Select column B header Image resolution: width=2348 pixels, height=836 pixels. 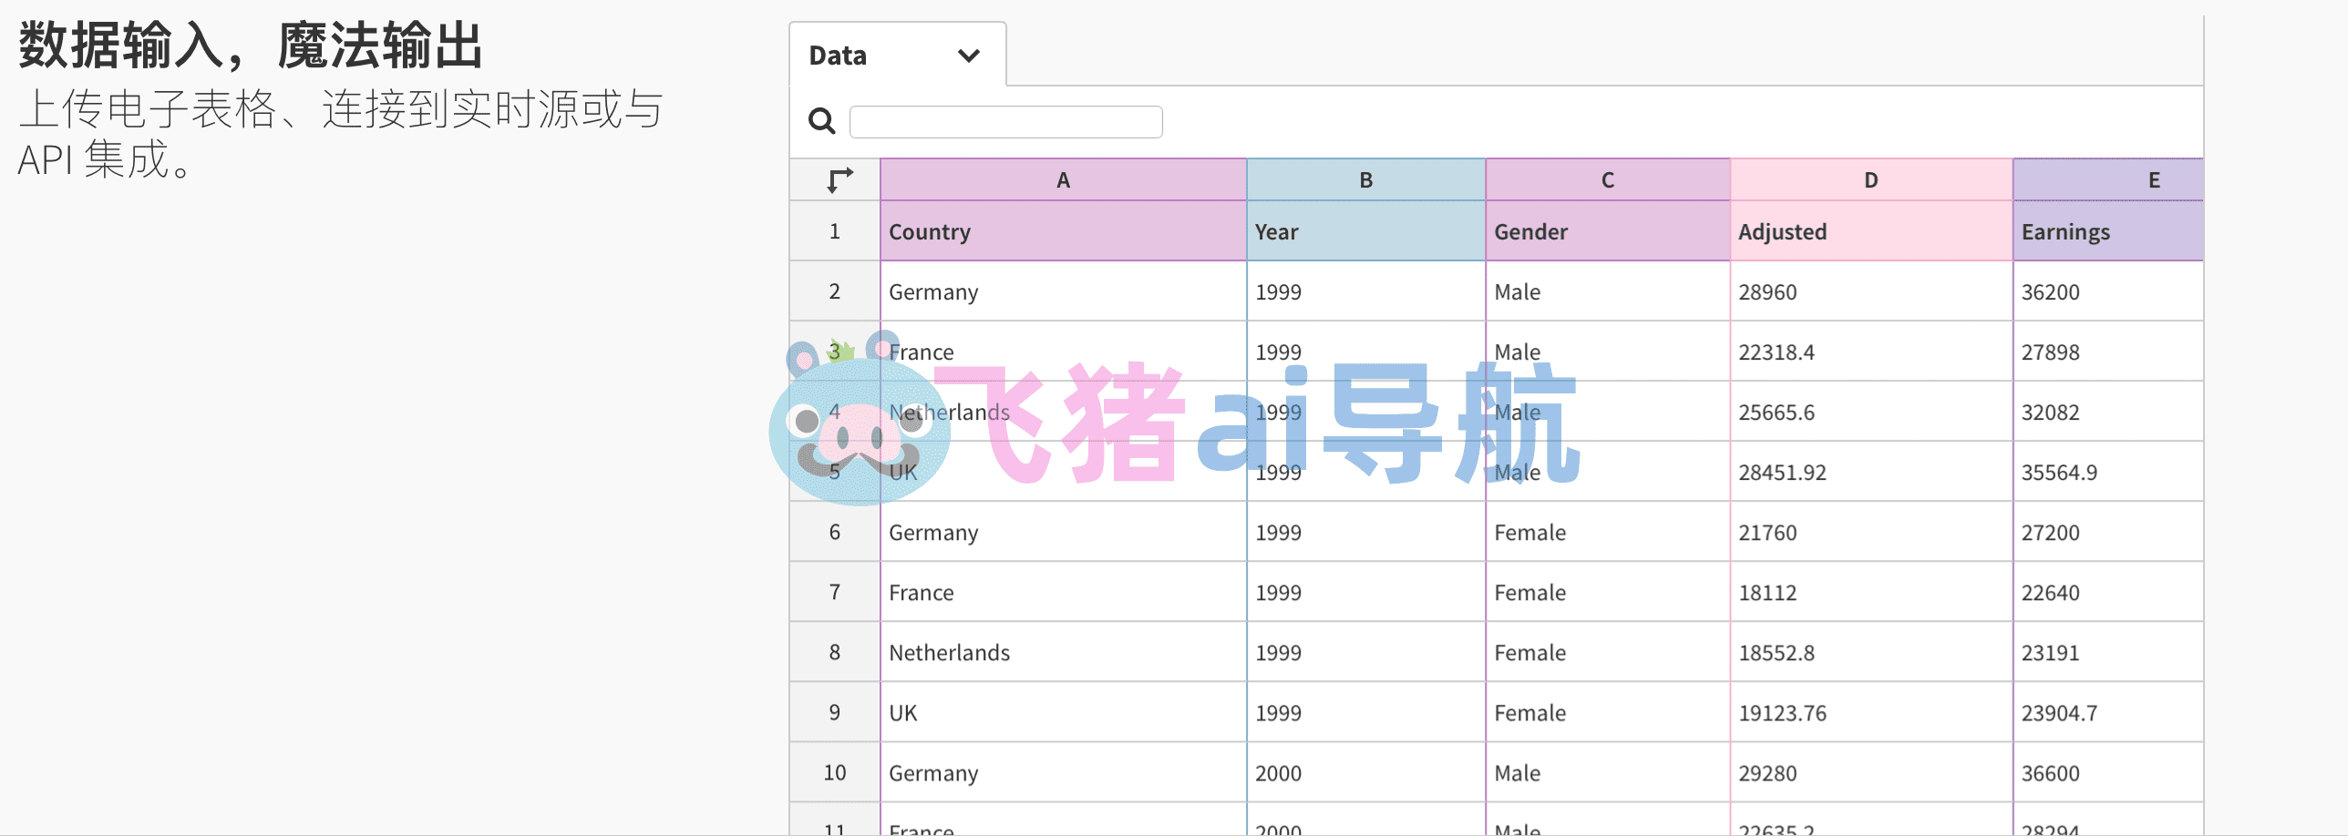click(1365, 179)
